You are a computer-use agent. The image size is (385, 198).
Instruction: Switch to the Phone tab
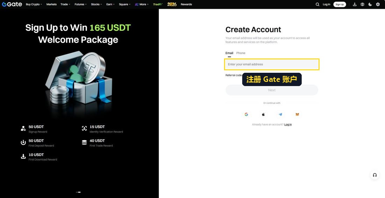(241, 53)
